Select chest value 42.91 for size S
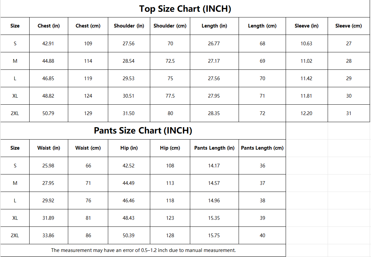The width and height of the screenshot is (371, 257). click(x=49, y=44)
